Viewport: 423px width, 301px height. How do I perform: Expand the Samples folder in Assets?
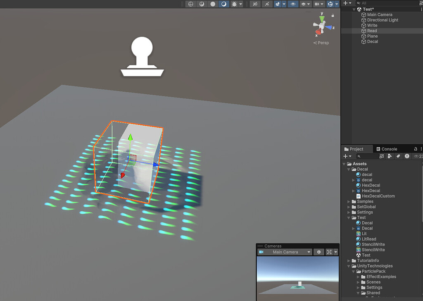coord(349,201)
